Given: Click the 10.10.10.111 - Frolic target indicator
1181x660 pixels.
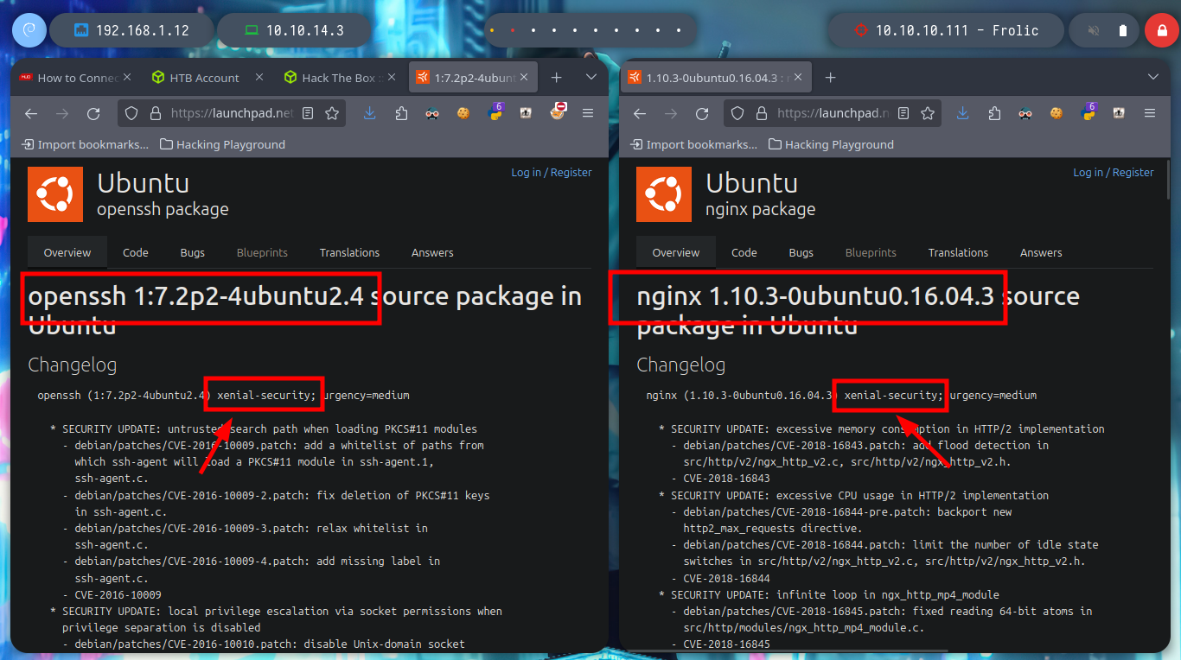Looking at the screenshot, I should 945,30.
